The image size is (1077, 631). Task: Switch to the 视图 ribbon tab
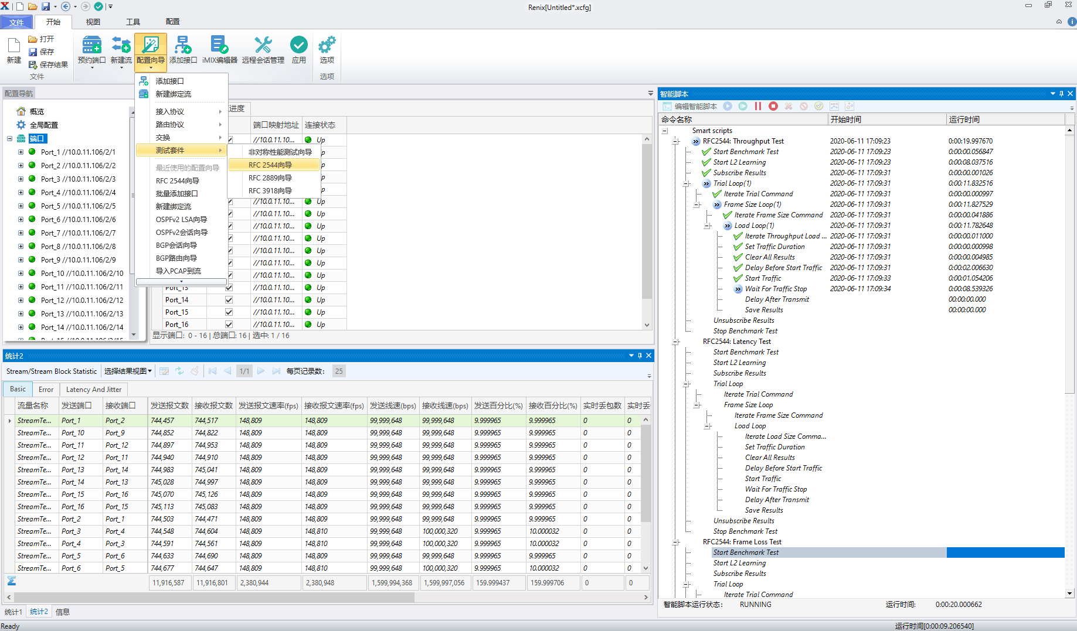tap(93, 22)
